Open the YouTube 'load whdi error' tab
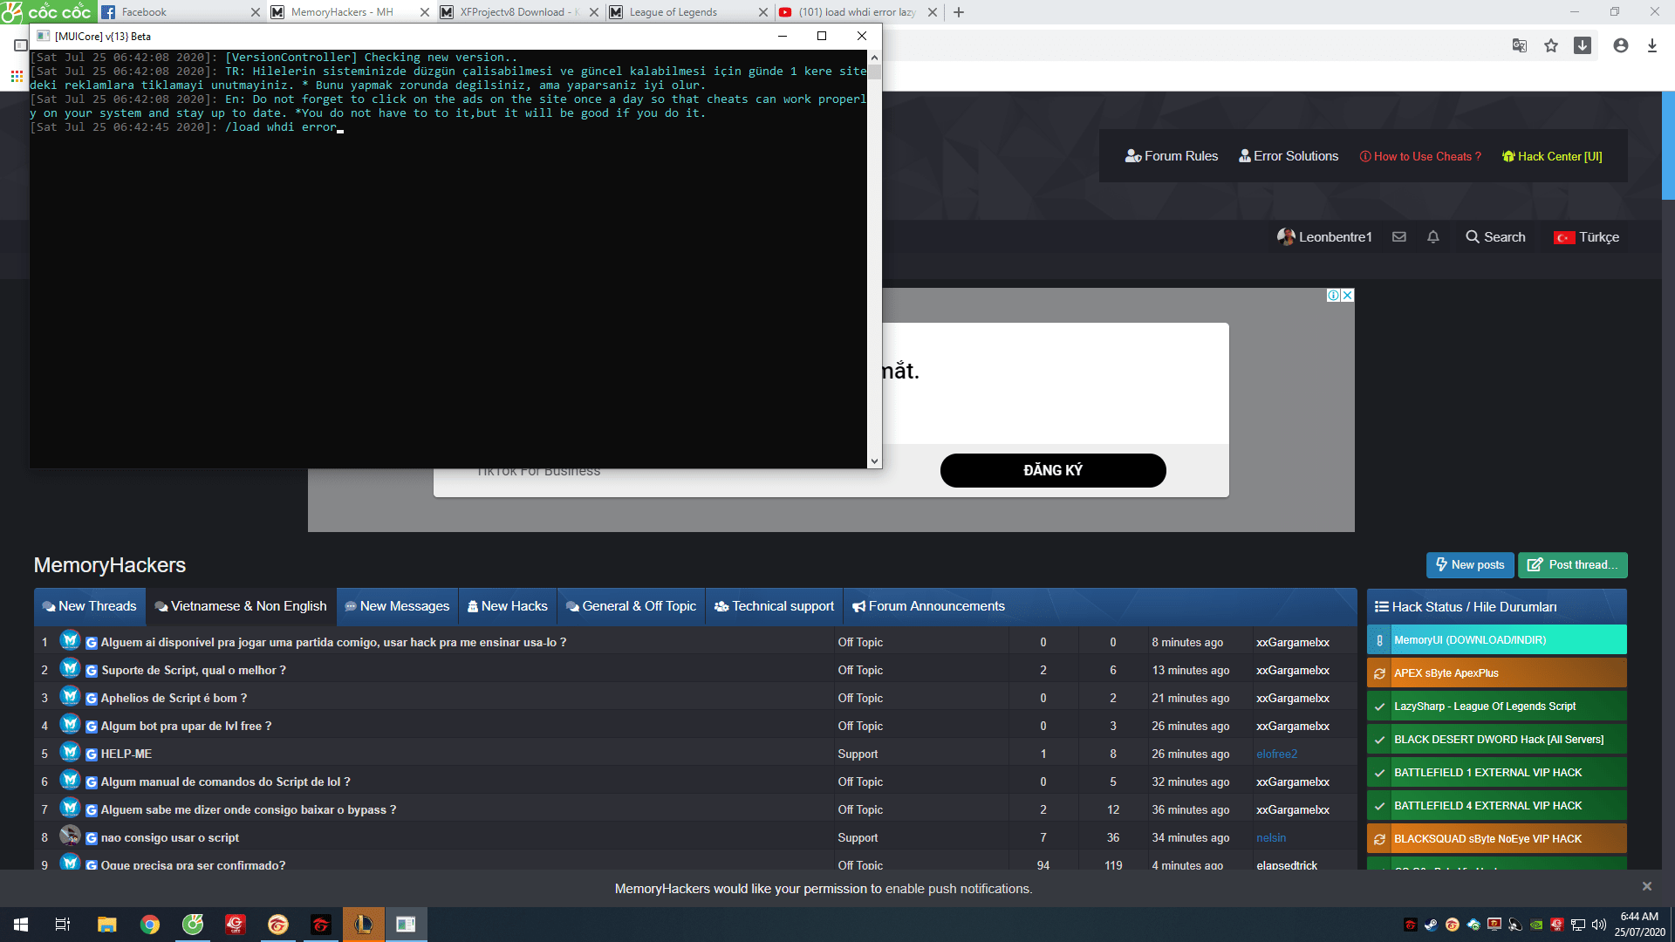 pyautogui.click(x=857, y=12)
